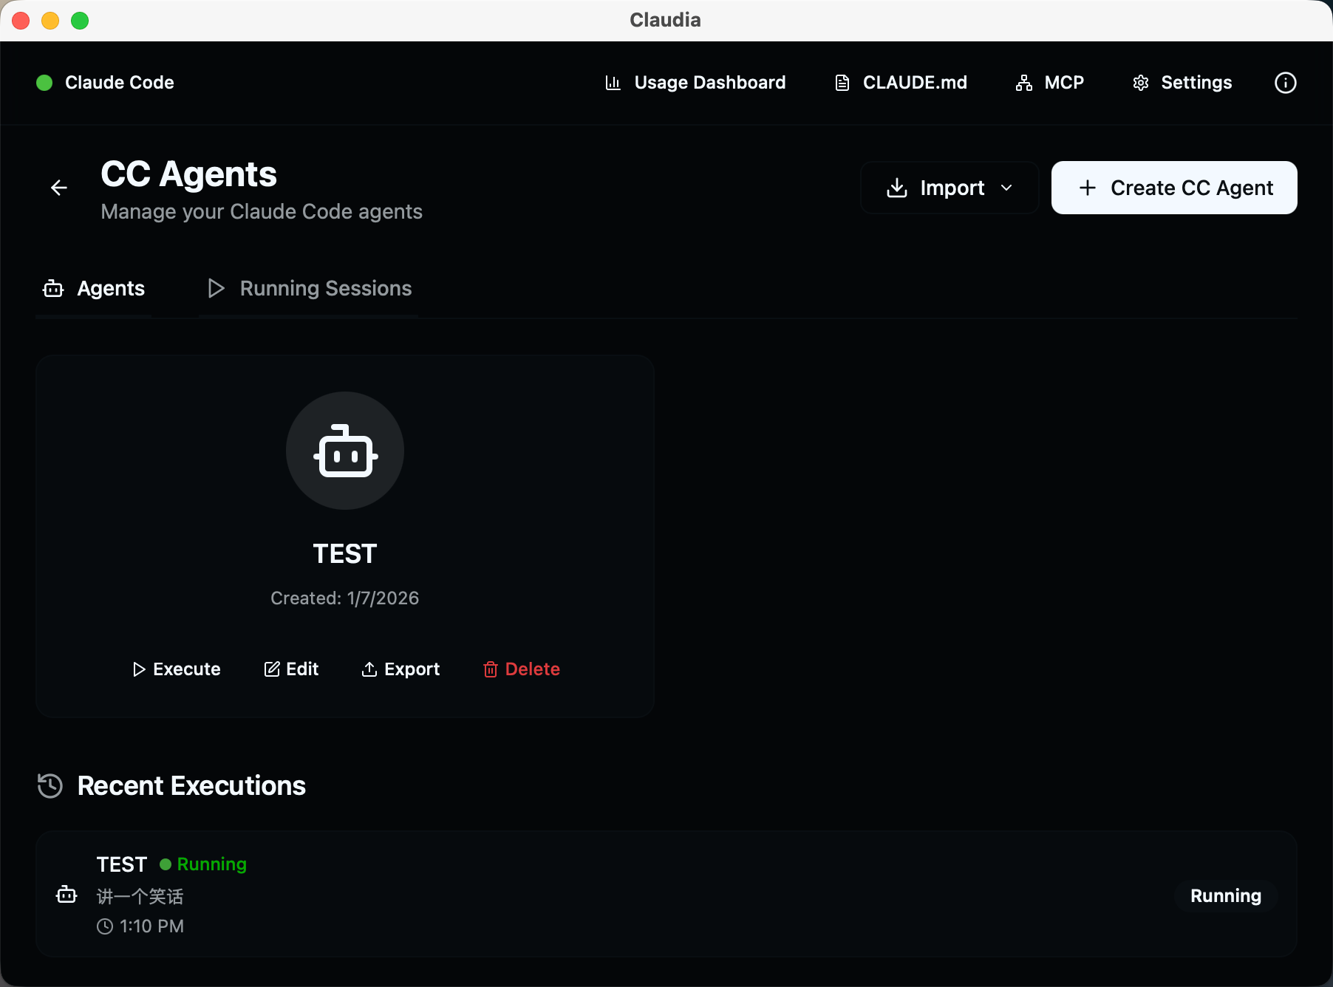Open the info icon in top bar

(x=1285, y=83)
